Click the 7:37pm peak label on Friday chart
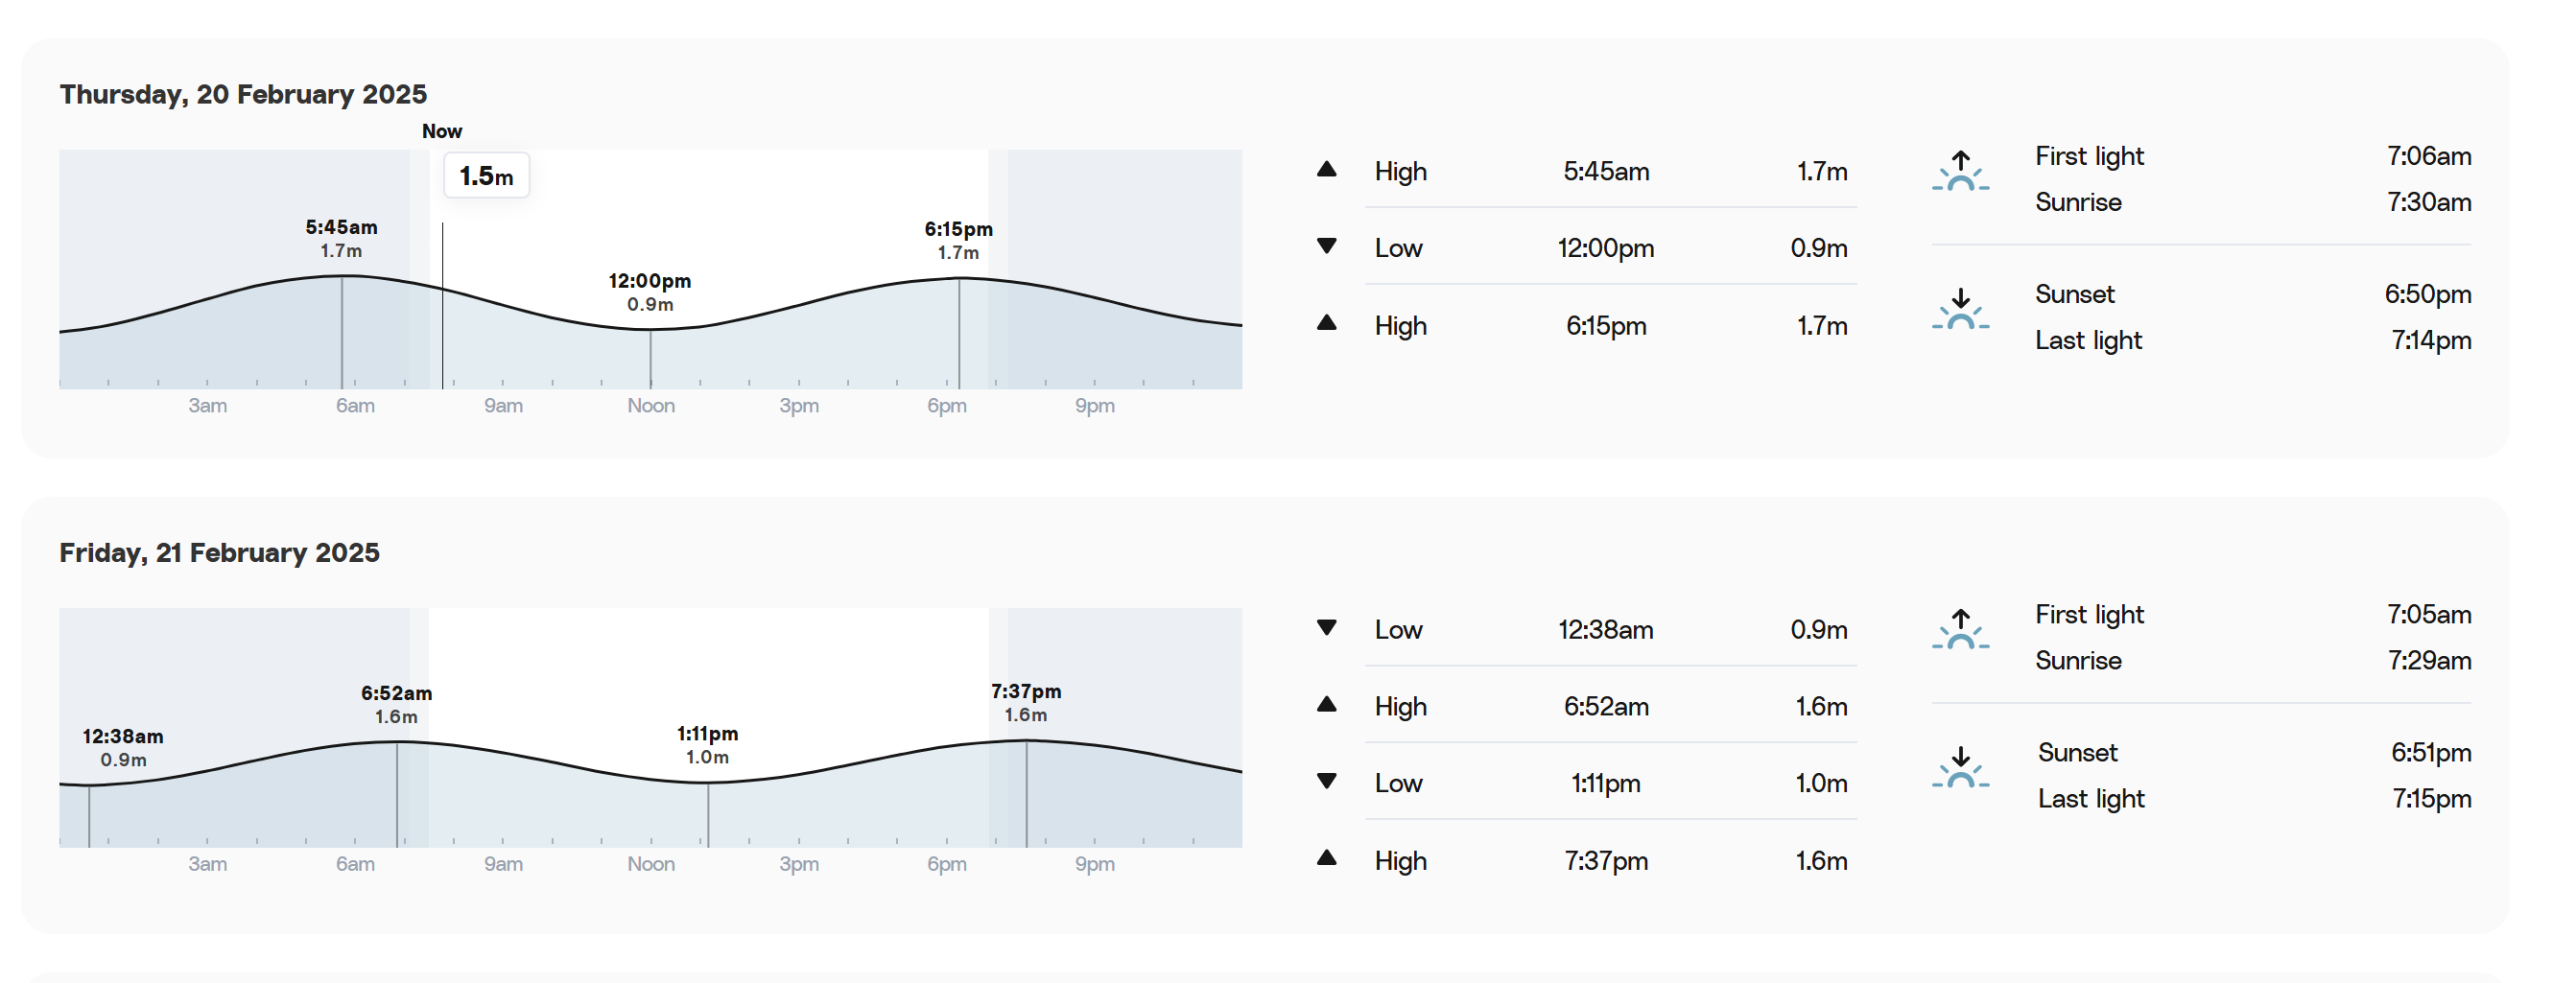The width and height of the screenshot is (2576, 983). click(1026, 702)
